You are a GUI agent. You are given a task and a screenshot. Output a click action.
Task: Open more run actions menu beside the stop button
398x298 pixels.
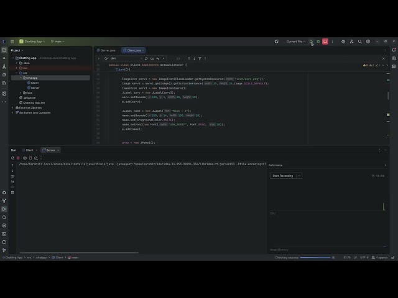click(x=332, y=42)
